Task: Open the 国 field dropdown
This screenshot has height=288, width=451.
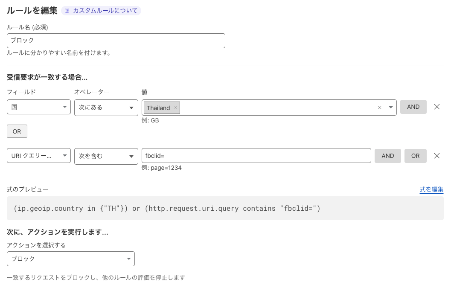Action: coord(39,107)
